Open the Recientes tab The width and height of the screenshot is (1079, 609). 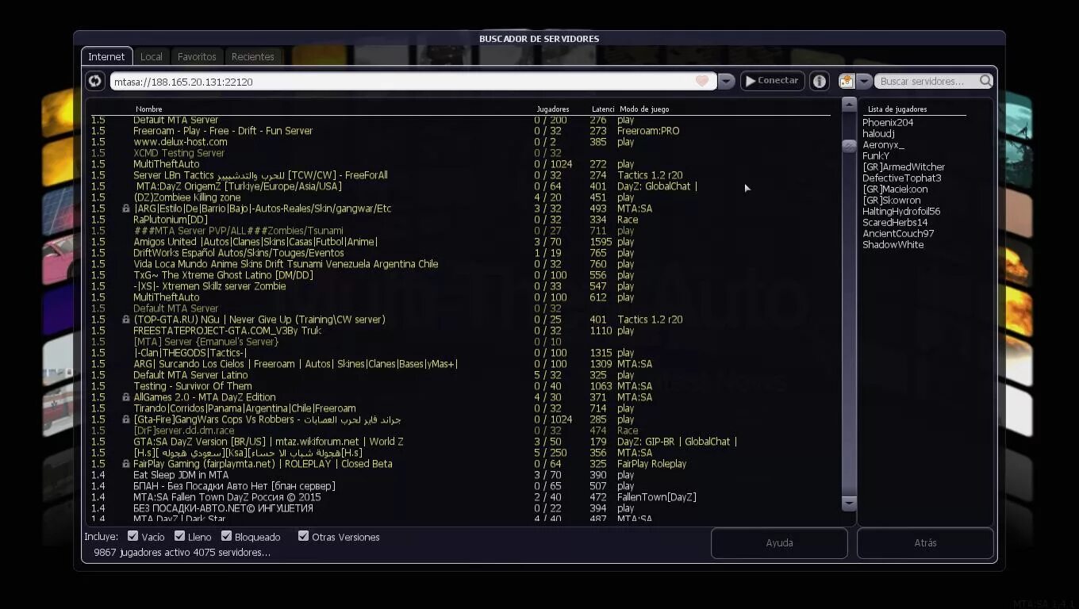[x=252, y=56]
